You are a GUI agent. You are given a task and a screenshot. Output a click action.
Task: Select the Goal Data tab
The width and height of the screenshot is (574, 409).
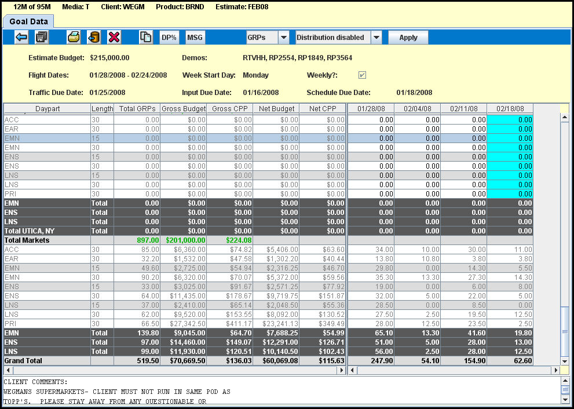tap(28, 21)
